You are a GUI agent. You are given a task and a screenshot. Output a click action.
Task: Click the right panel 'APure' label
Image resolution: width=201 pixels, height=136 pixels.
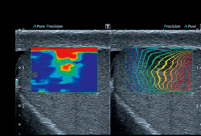coord(190,26)
